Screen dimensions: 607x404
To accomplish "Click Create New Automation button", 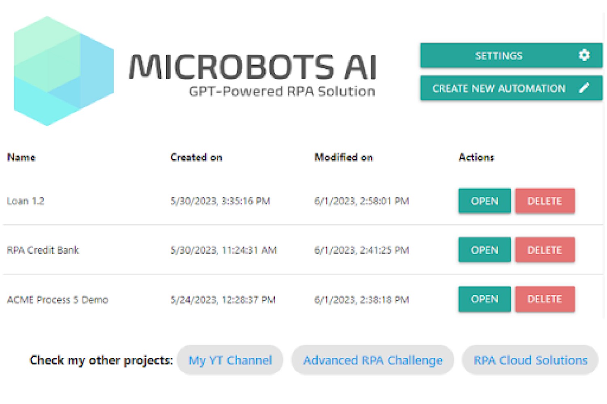I will click(511, 88).
